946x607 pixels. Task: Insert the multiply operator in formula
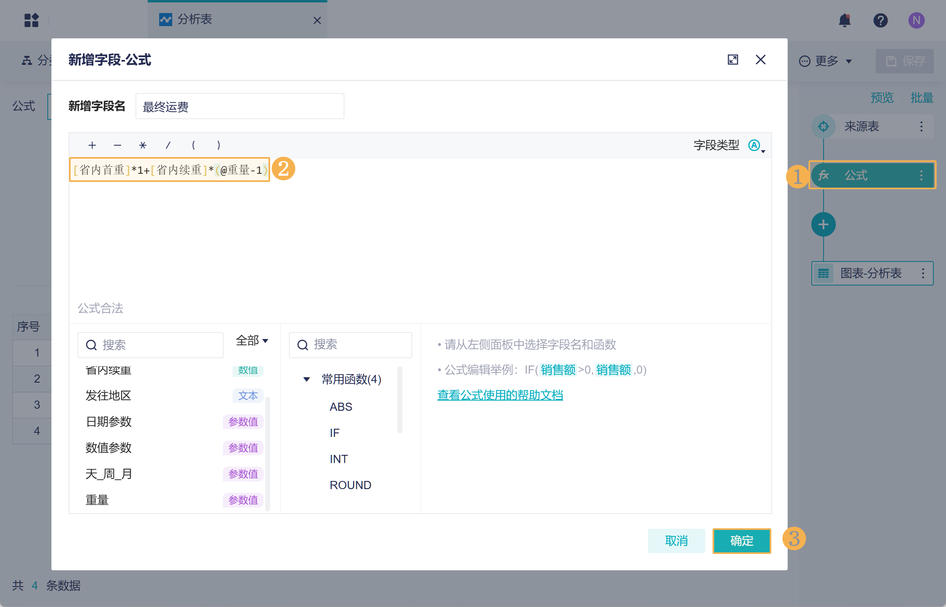tap(142, 145)
